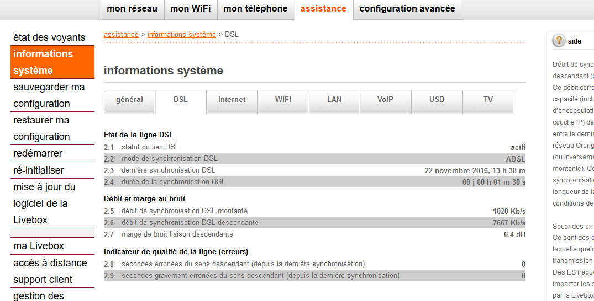594x301 pixels.
Task: Click the assistance breadcrumb link
Action: point(121,35)
